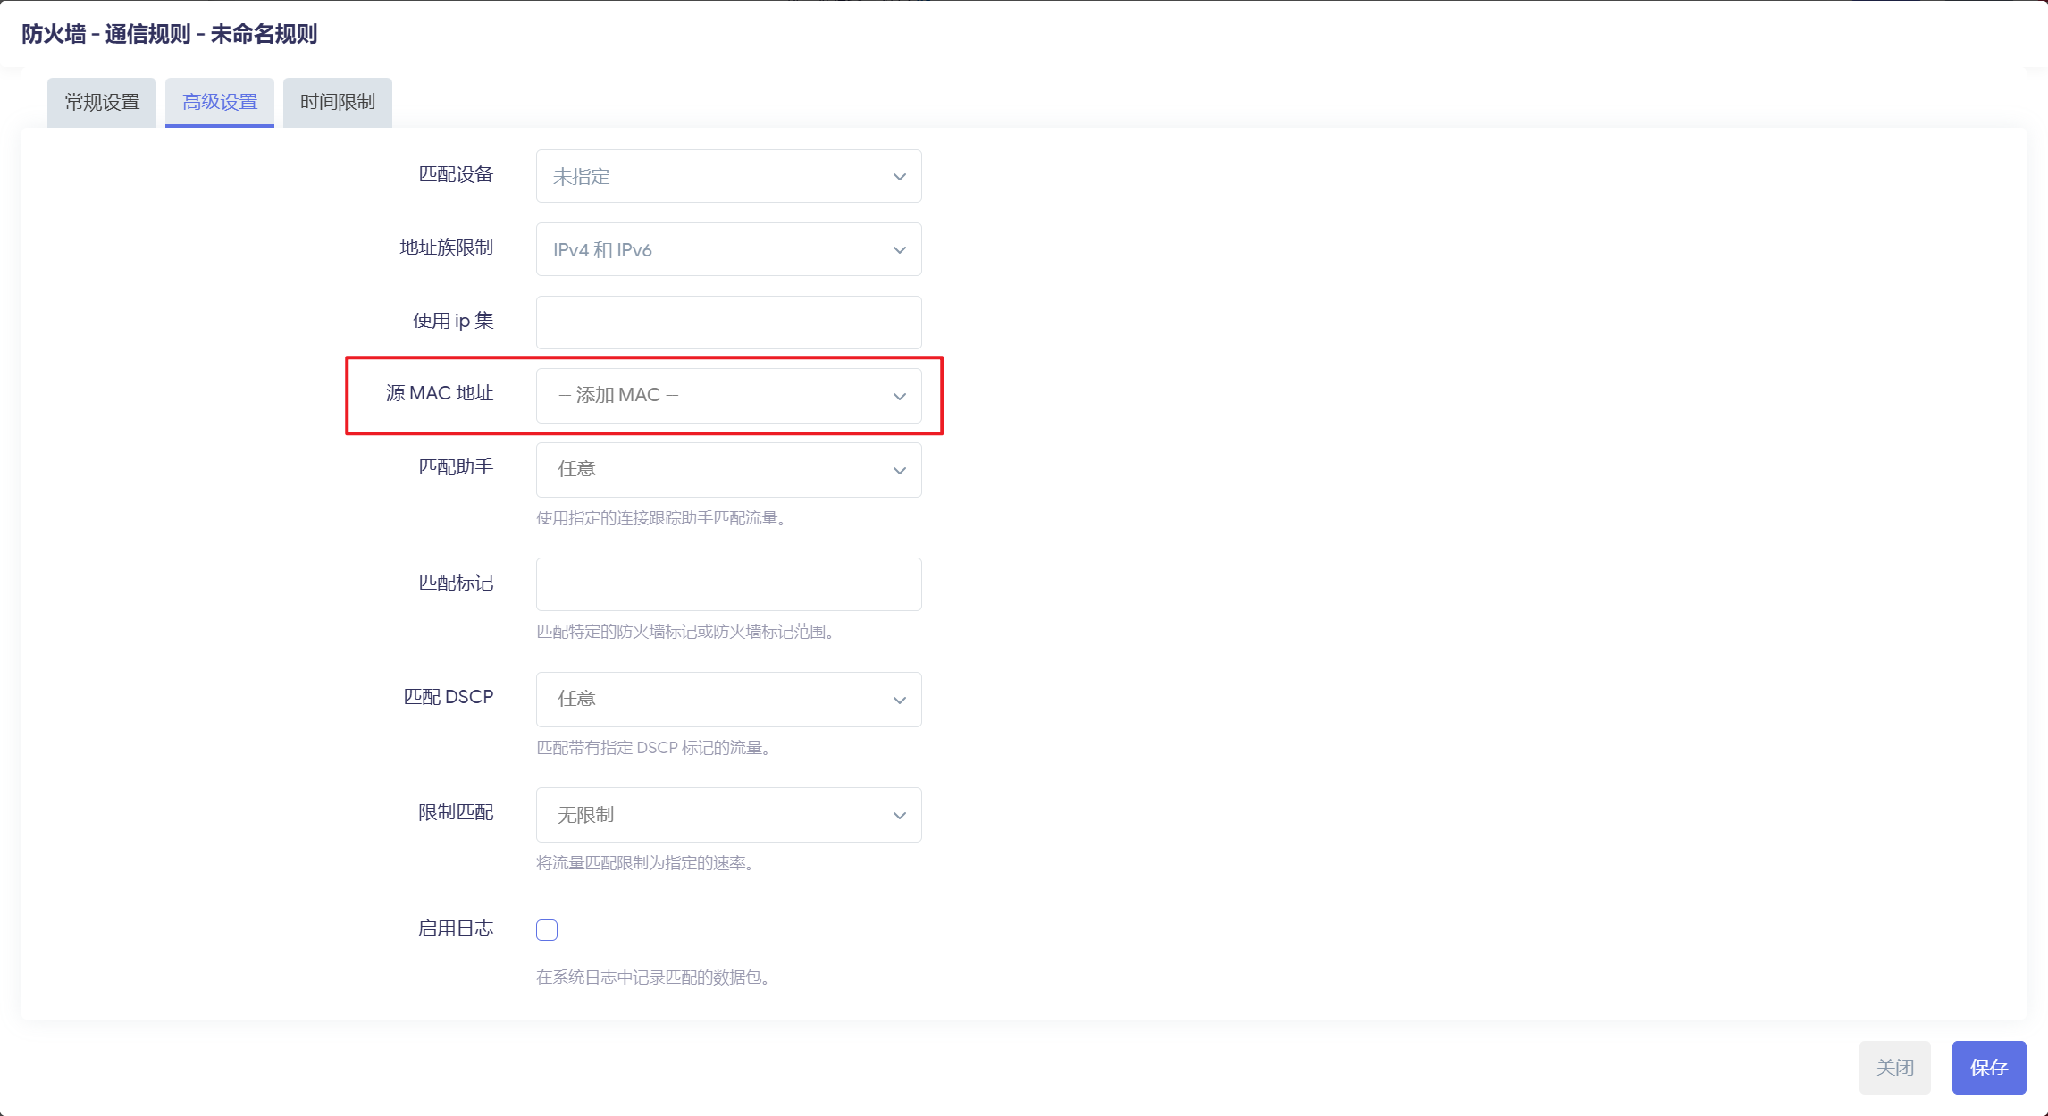Click the 保存 button
Image resolution: width=2048 pixels, height=1116 pixels.
[1988, 1067]
